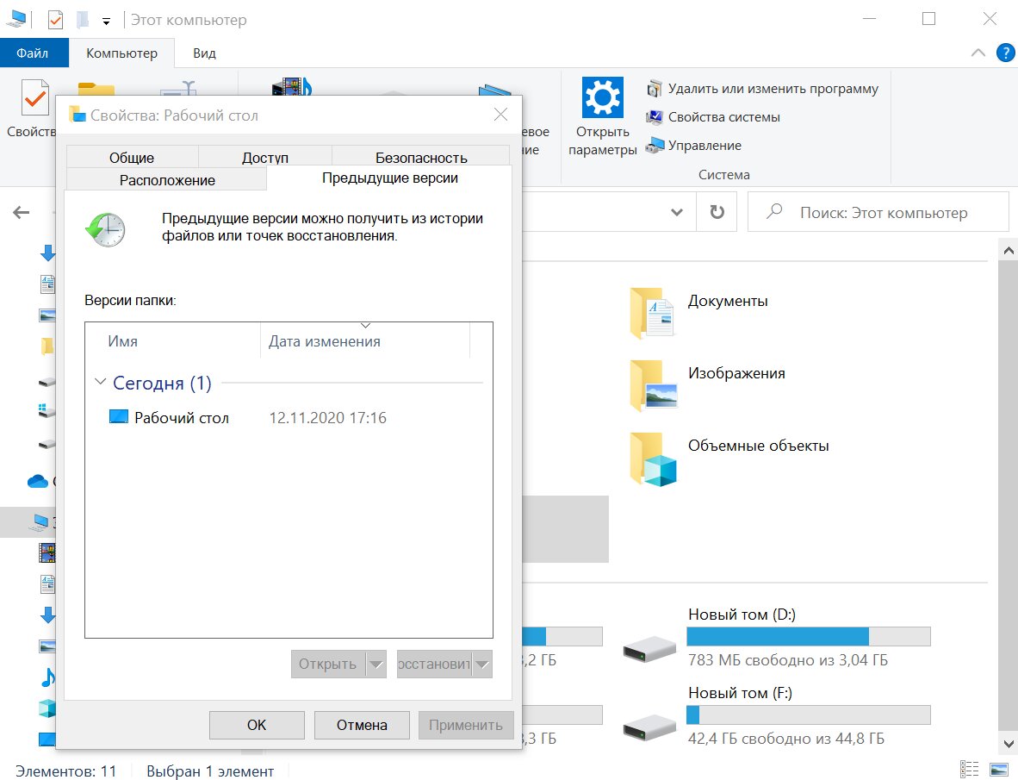This screenshot has height=780, width=1018.
Task: Open the Общие tab in the properties dialog
Action: click(132, 157)
